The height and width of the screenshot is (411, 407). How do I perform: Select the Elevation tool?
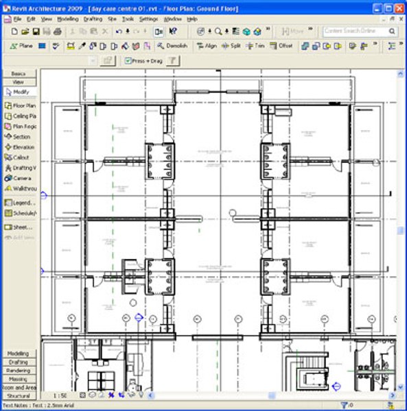tap(19, 147)
